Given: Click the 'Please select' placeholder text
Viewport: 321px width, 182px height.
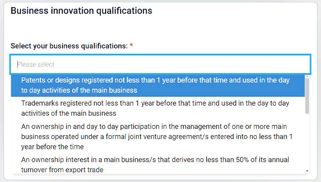Looking at the screenshot, I should pos(36,64).
